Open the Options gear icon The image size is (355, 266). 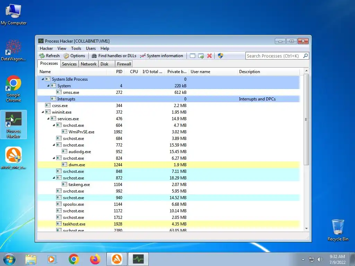66,56
